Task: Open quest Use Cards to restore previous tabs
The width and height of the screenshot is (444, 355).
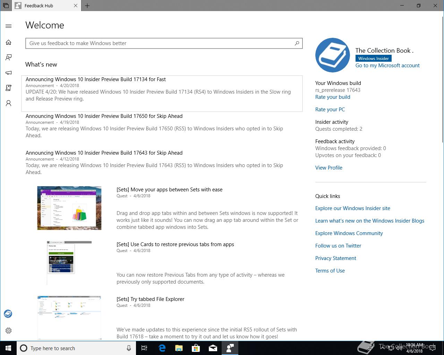Action: tap(175, 244)
